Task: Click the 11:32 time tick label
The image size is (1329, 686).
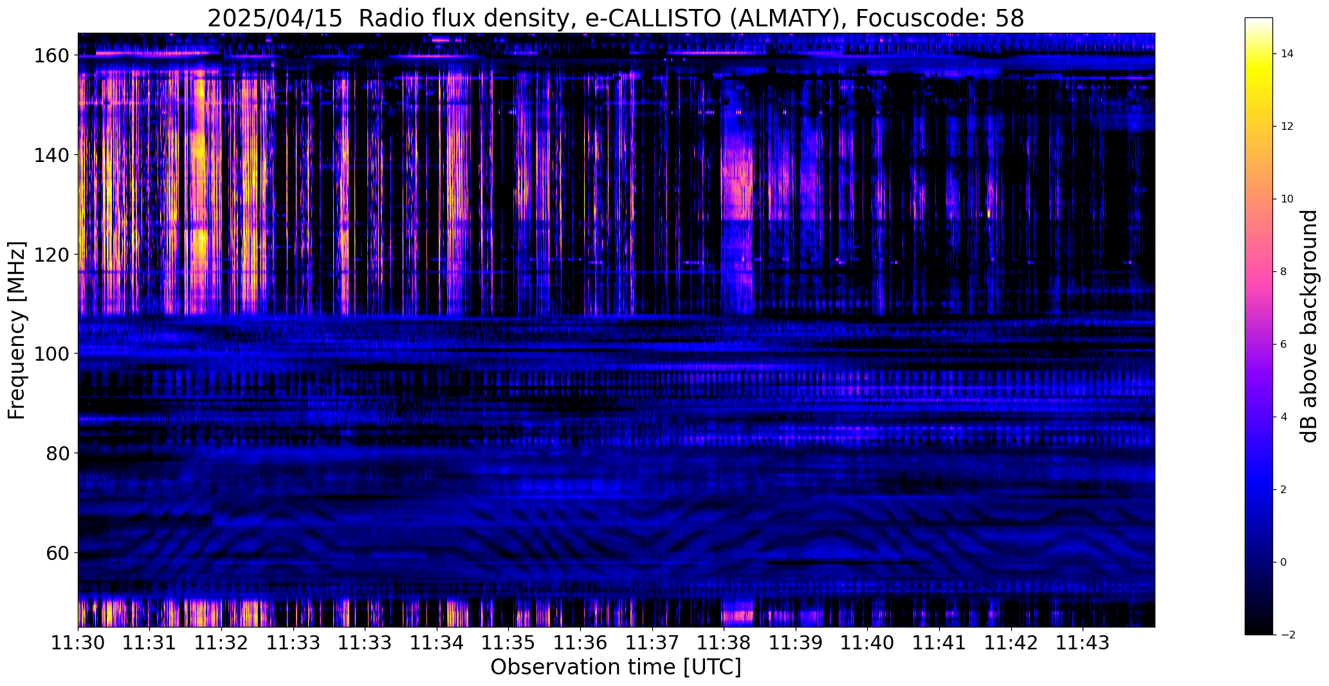Action: tap(221, 643)
